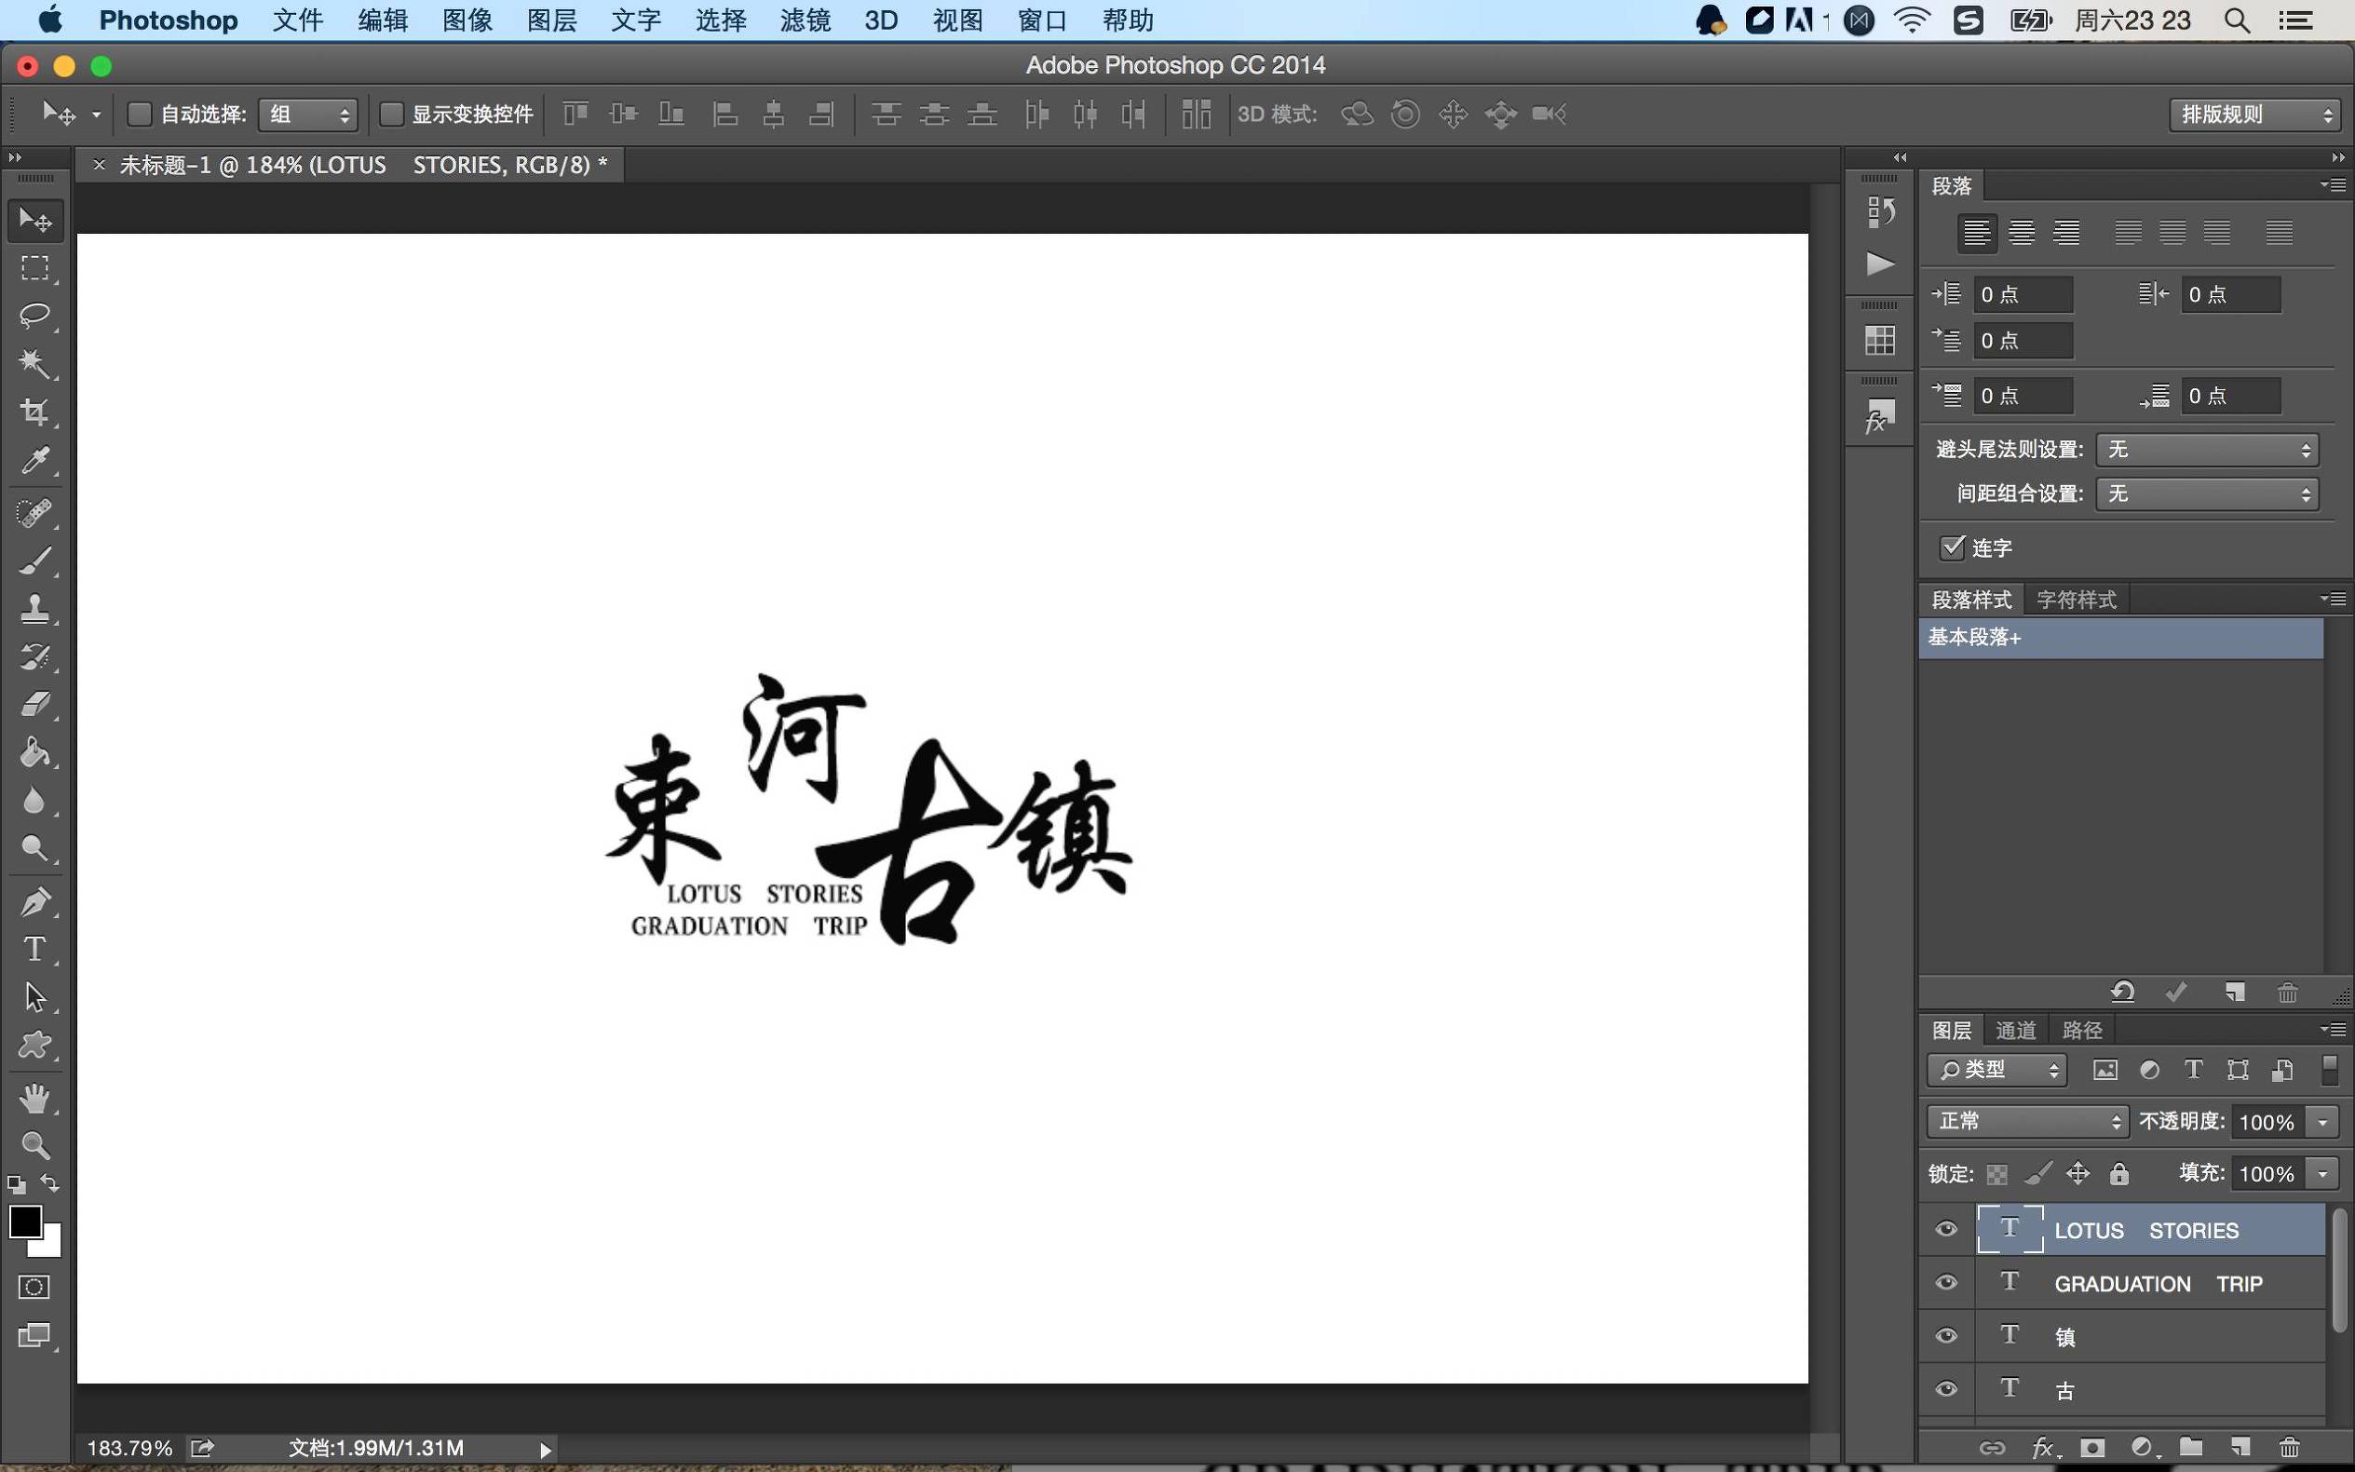Image resolution: width=2355 pixels, height=1472 pixels.
Task: Select the Hand tool
Action: 35,1098
